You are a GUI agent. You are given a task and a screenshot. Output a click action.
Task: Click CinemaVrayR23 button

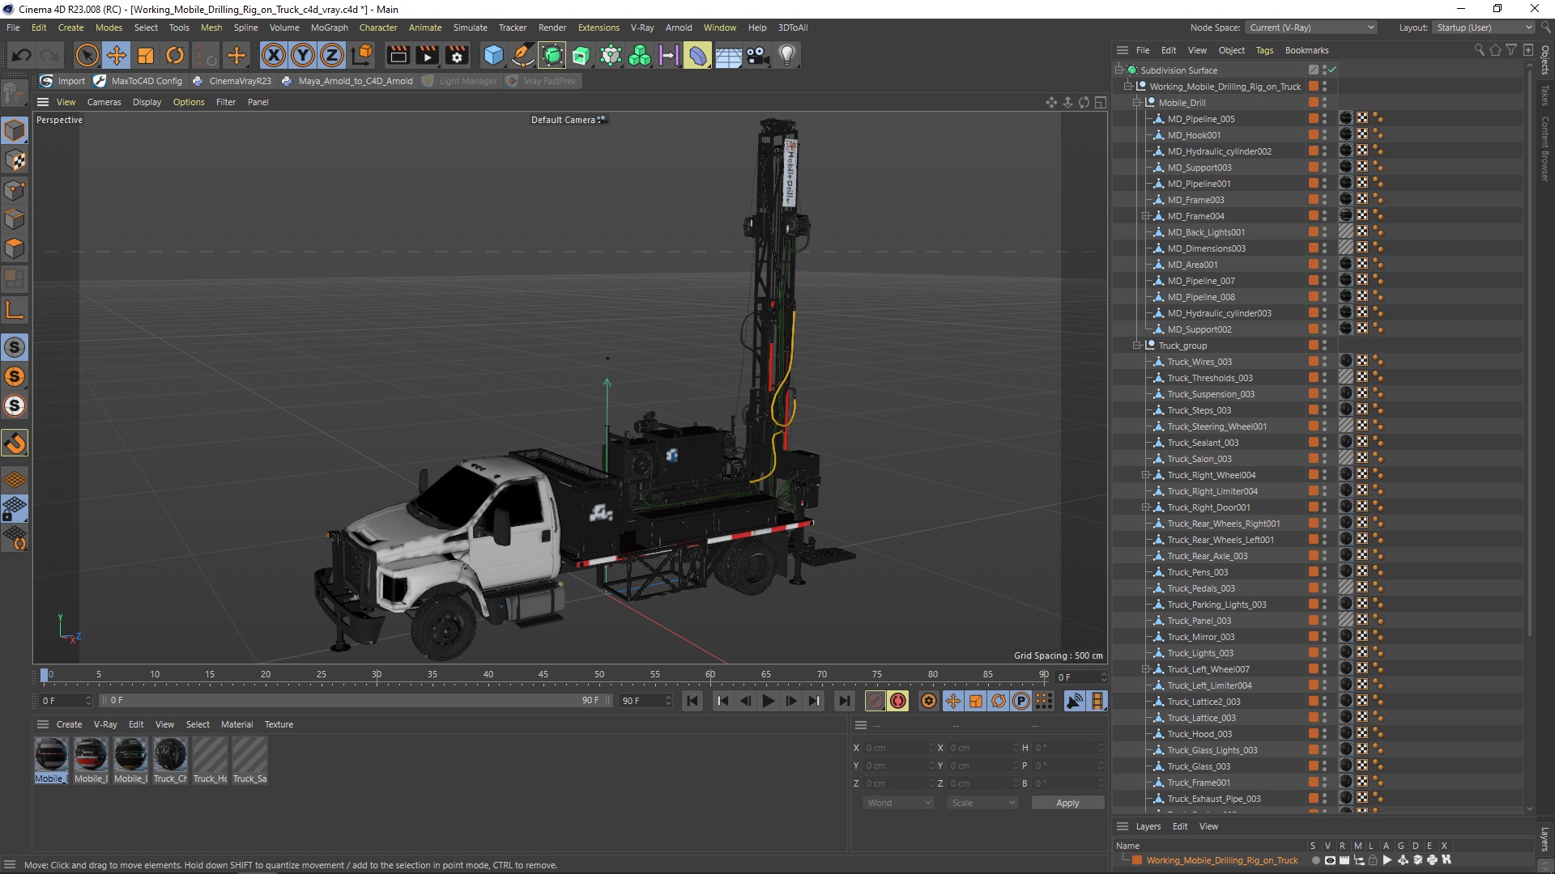pyautogui.click(x=232, y=81)
